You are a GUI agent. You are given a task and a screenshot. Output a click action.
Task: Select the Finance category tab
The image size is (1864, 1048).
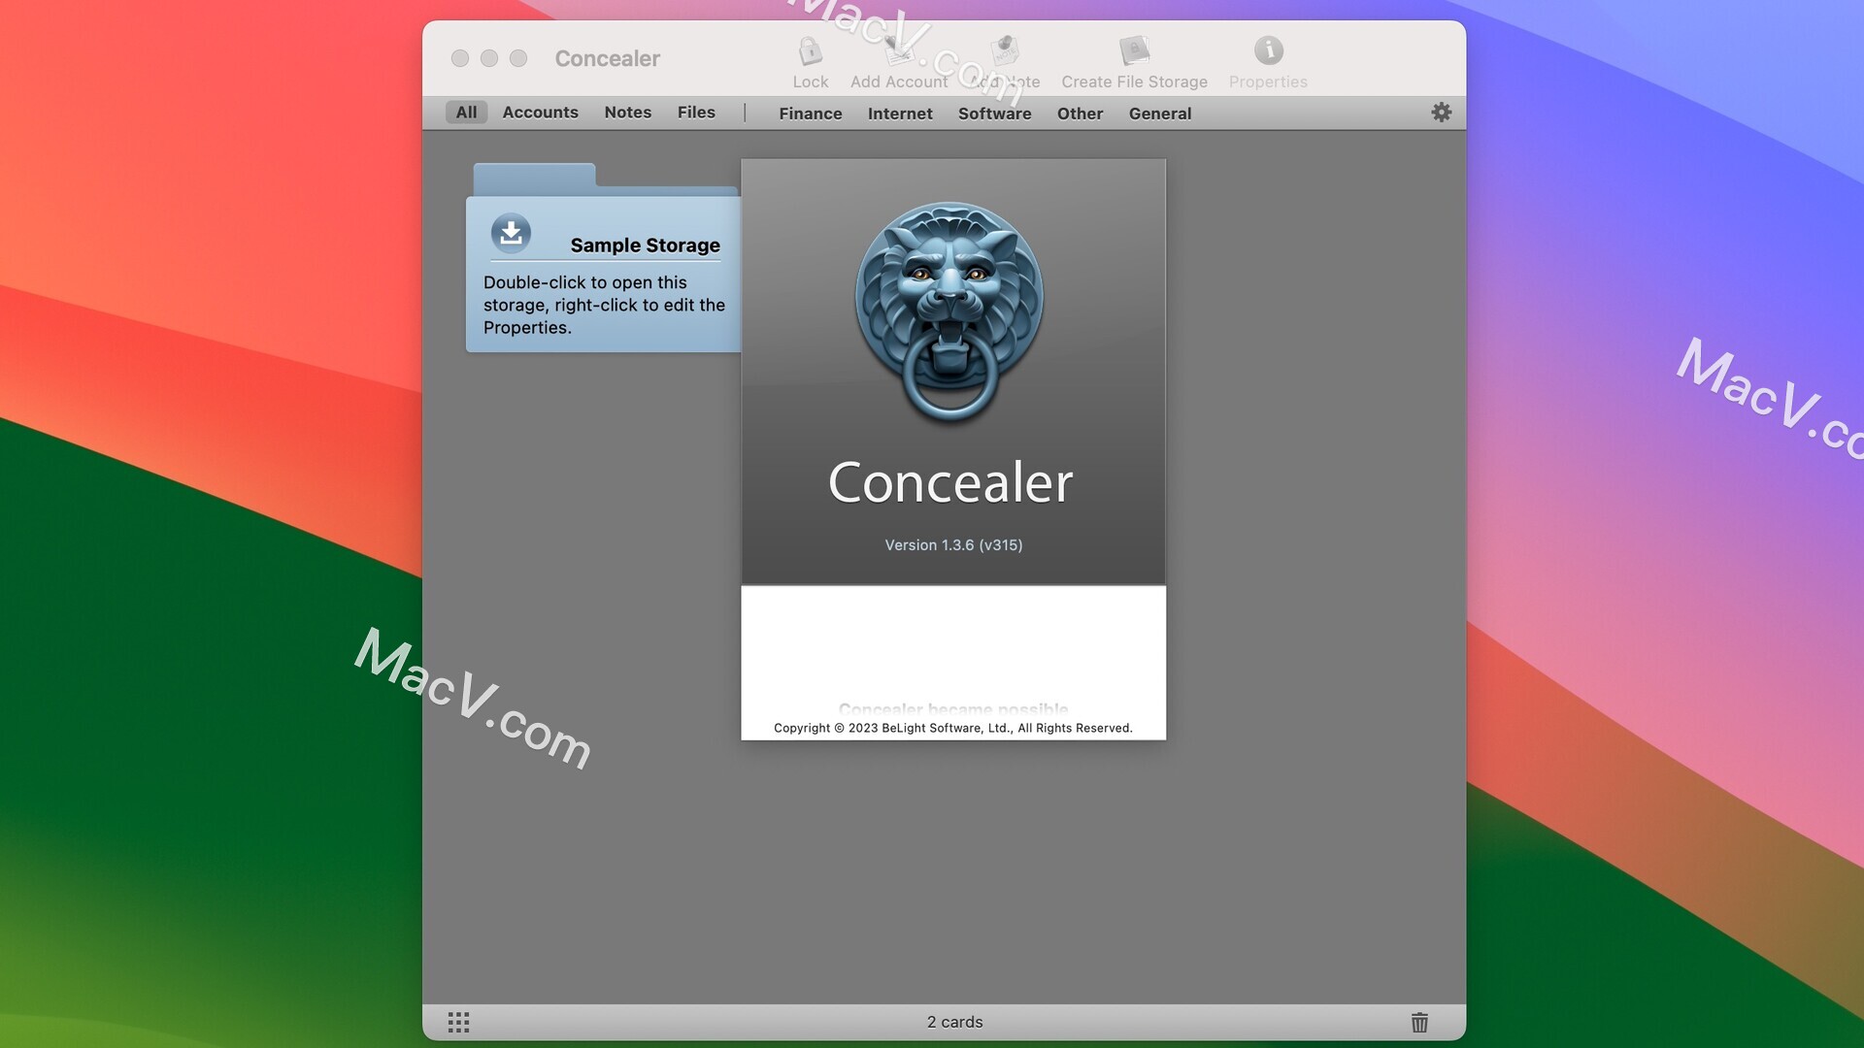click(811, 113)
